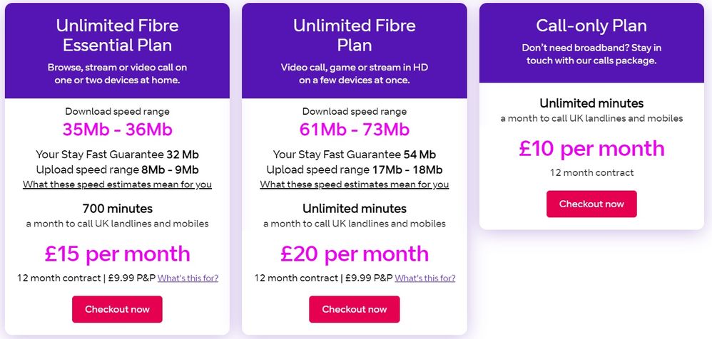Open speed estimates link under 61Mb - 73Mb
This screenshot has width=712, height=339.
click(354, 184)
